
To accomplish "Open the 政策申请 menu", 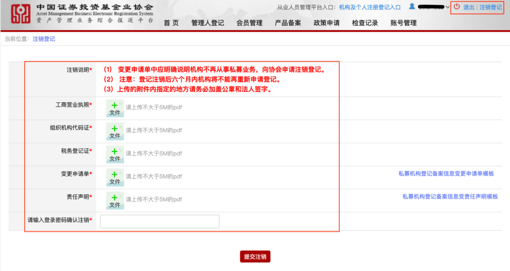I will 327,23.
